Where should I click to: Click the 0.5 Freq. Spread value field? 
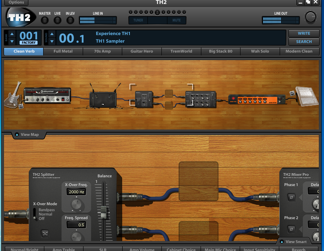pyautogui.click(x=76, y=225)
